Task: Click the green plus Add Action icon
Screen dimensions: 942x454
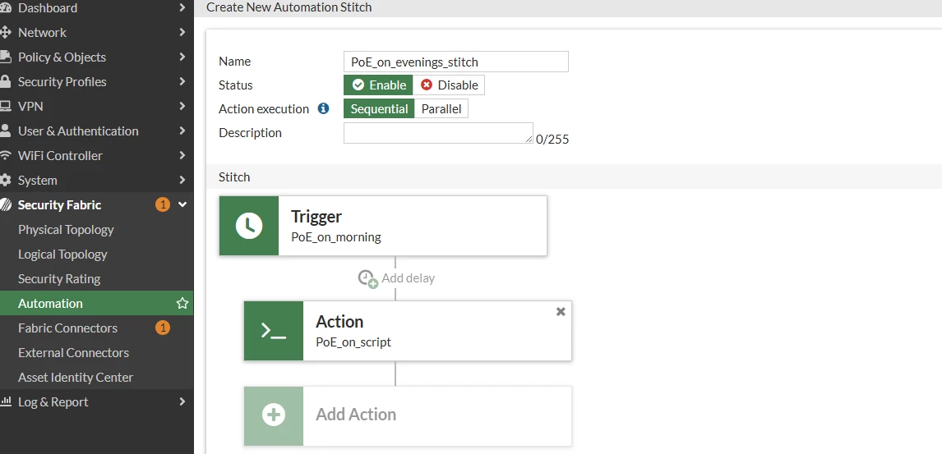Action: [274, 415]
